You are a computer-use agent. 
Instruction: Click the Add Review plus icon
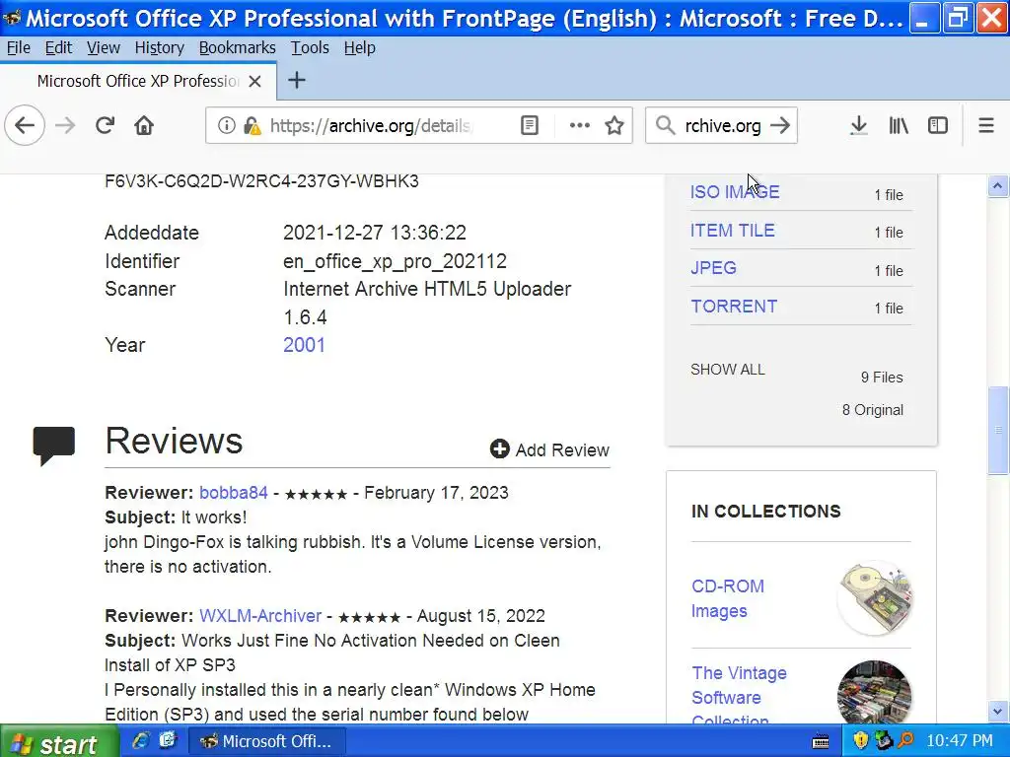(499, 448)
